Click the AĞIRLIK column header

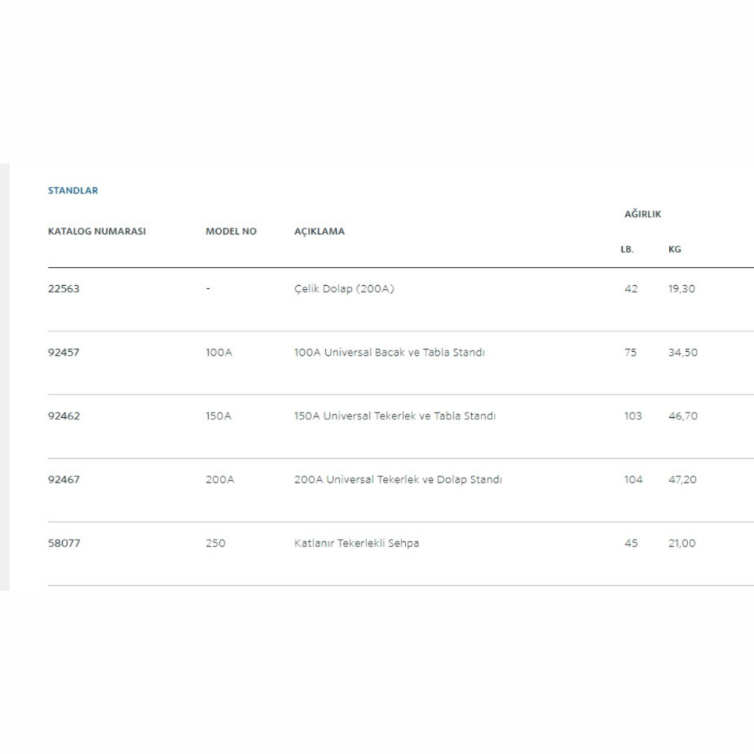[x=642, y=214]
